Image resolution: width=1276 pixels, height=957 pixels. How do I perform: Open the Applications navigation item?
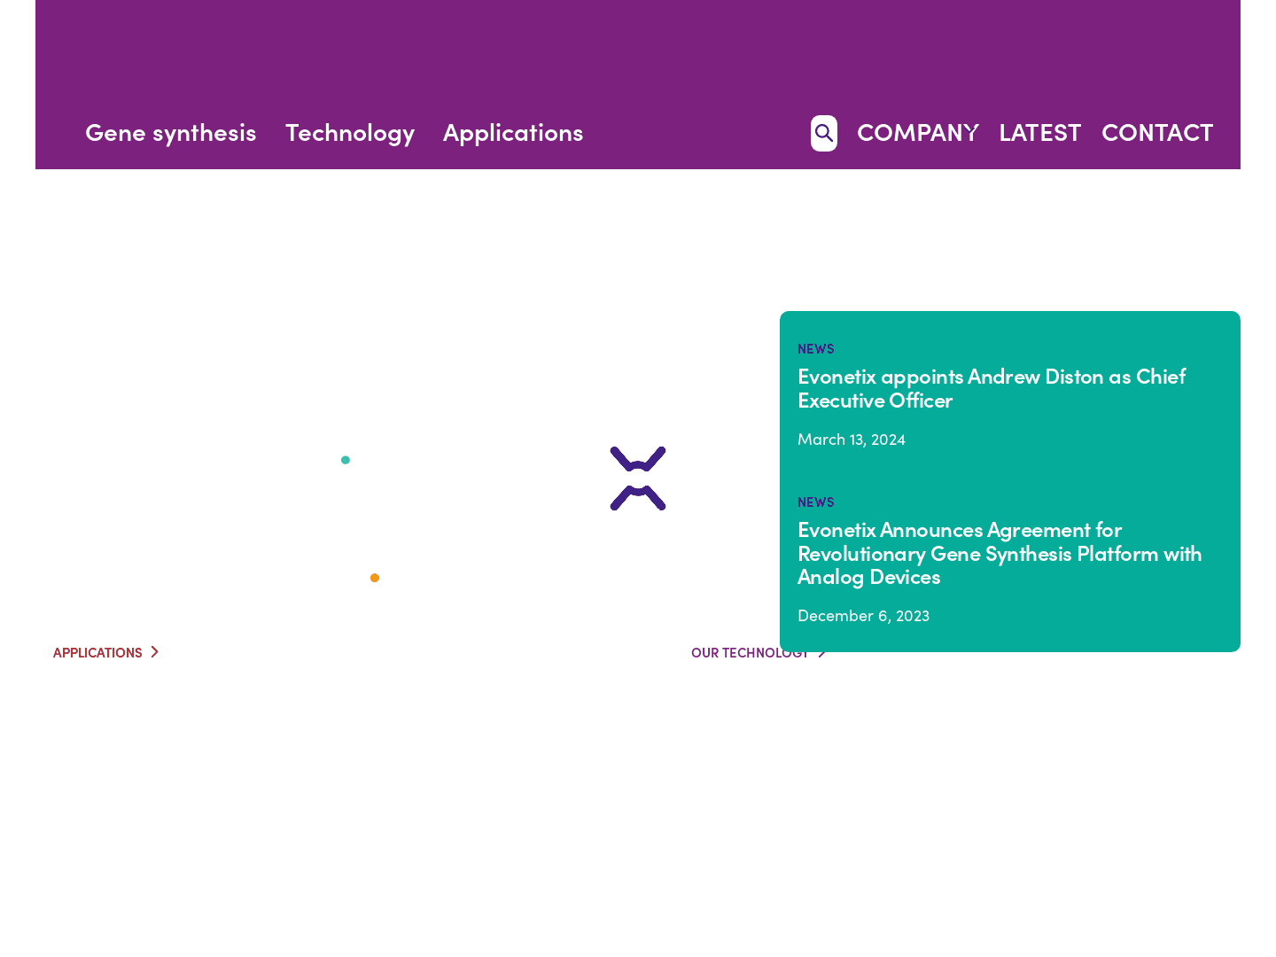click(513, 132)
